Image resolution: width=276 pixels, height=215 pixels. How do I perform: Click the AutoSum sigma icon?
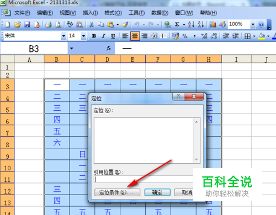(177, 24)
